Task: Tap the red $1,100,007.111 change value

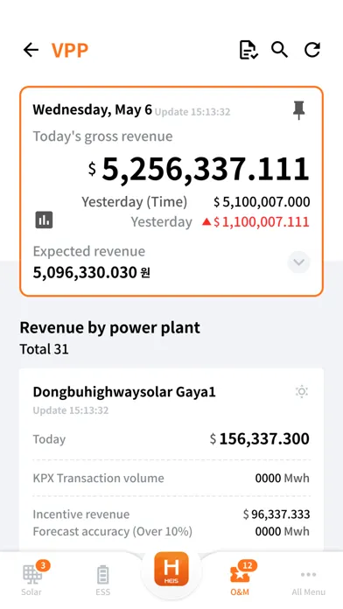Action: click(255, 222)
